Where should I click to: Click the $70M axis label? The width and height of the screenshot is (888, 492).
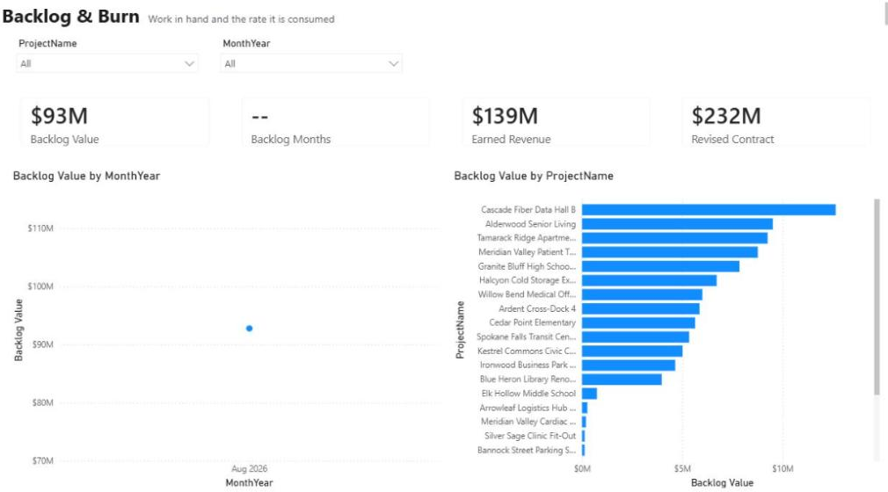tap(43, 461)
